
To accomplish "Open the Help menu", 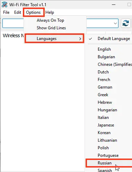I will (x=50, y=12).
